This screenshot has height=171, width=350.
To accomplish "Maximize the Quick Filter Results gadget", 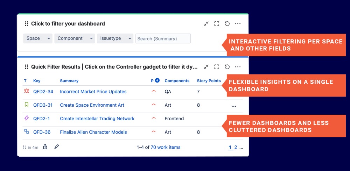I will [x=217, y=67].
